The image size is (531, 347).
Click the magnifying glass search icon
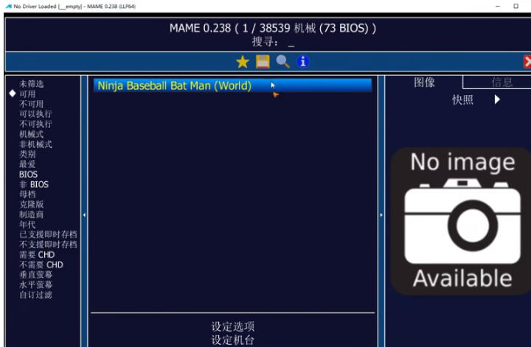[x=282, y=62]
